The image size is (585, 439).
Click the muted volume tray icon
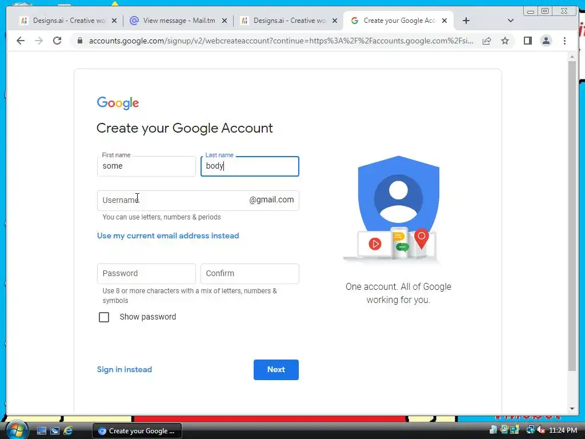point(541,430)
